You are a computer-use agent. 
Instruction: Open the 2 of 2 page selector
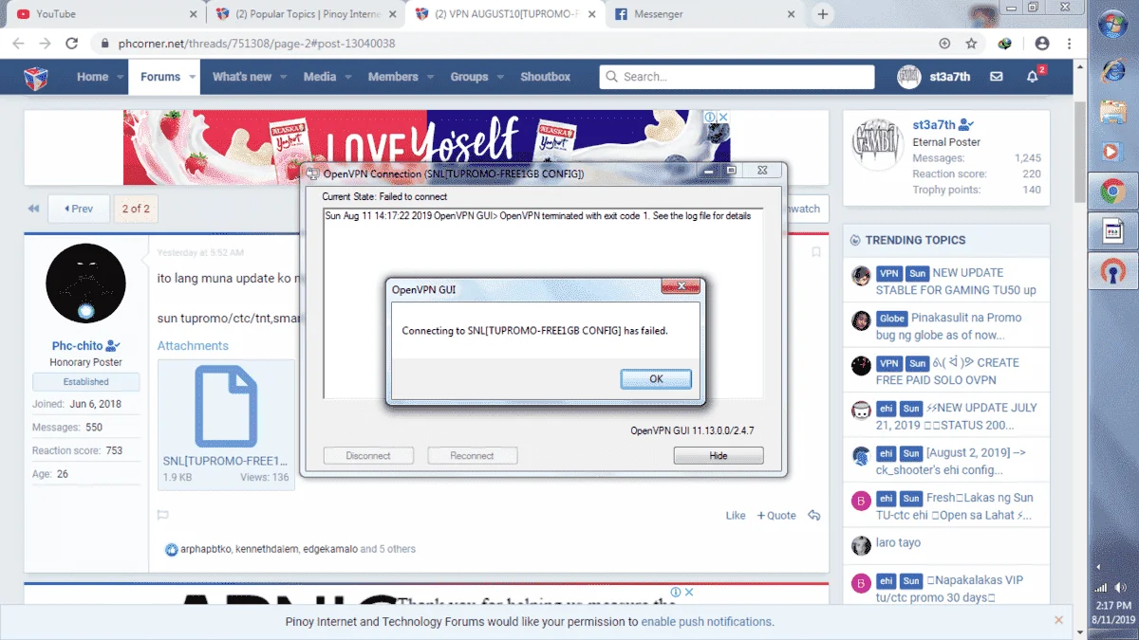136,209
